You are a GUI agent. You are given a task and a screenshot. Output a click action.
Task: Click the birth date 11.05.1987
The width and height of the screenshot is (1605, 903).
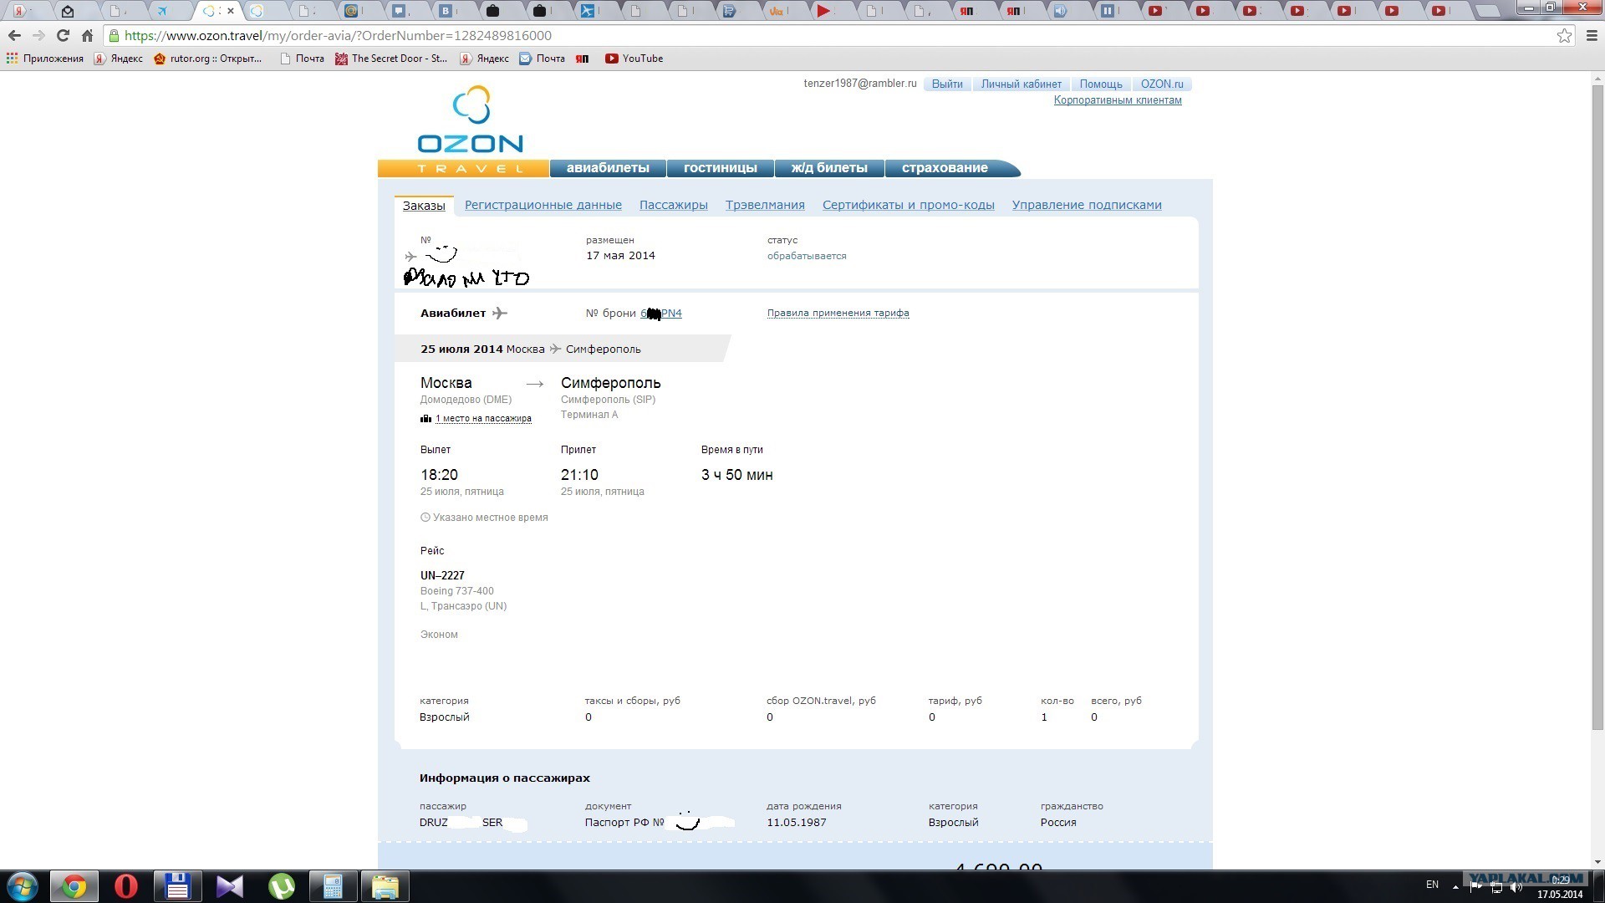797,823
